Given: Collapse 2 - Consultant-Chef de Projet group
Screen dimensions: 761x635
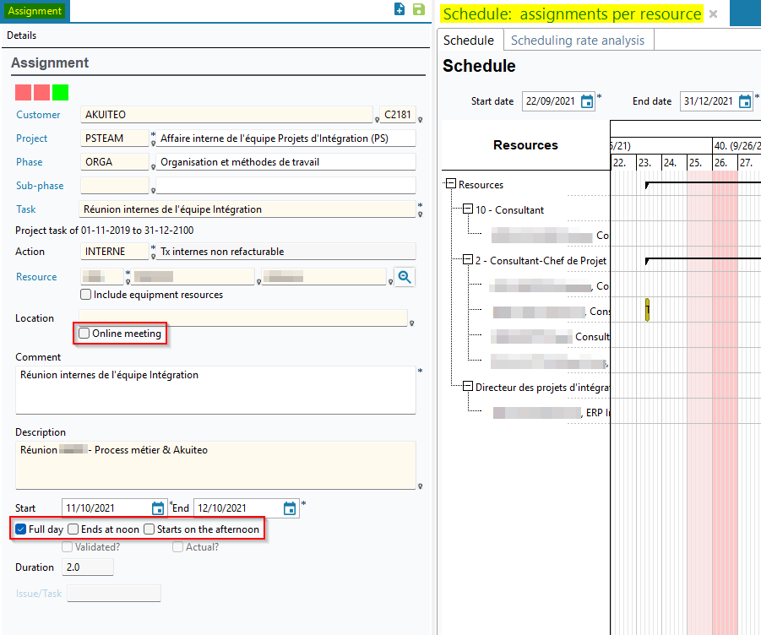Looking at the screenshot, I should point(467,260).
